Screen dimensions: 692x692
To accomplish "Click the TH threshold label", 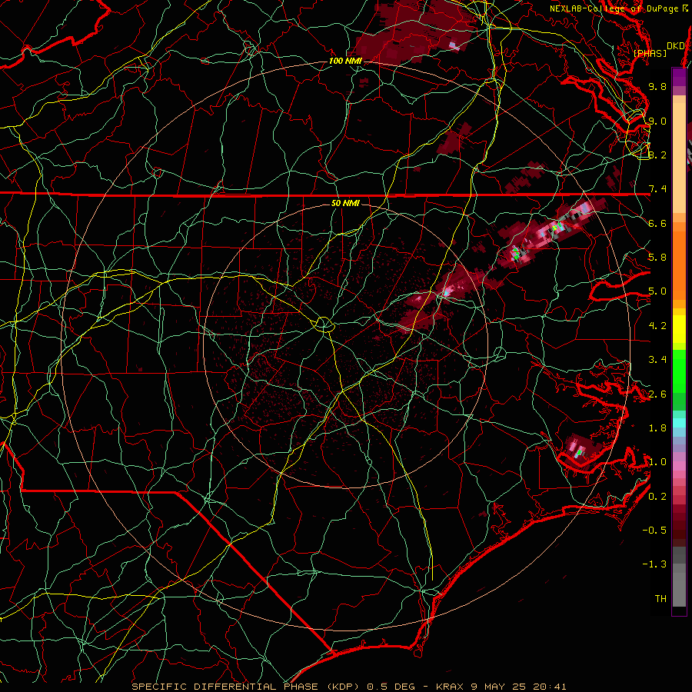I will [x=660, y=598].
